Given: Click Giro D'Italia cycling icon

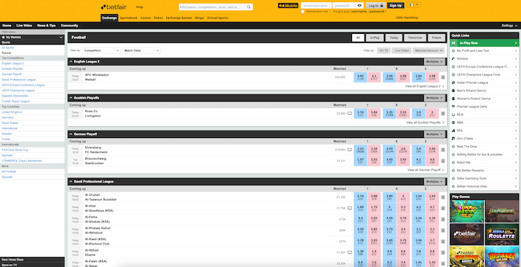Looking at the screenshot, I should (x=453, y=138).
